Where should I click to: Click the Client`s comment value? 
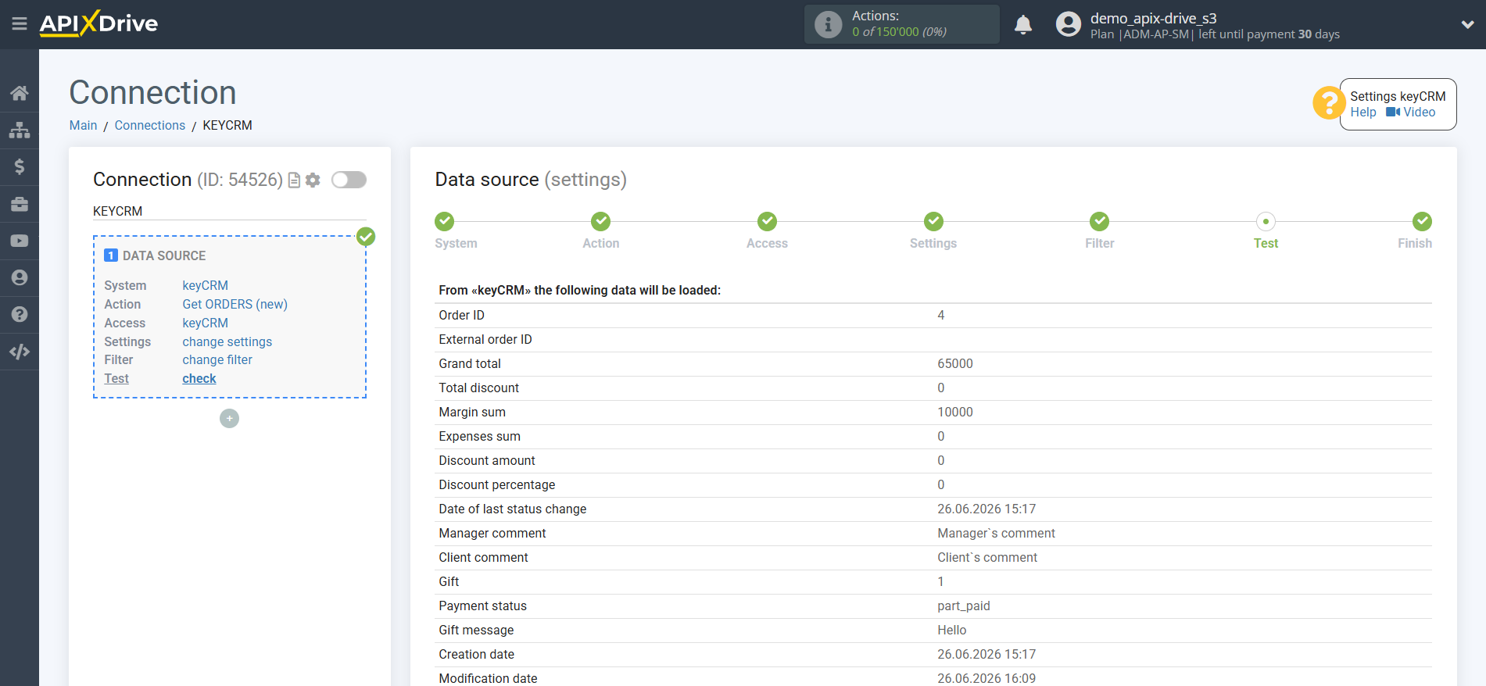pyautogui.click(x=987, y=558)
